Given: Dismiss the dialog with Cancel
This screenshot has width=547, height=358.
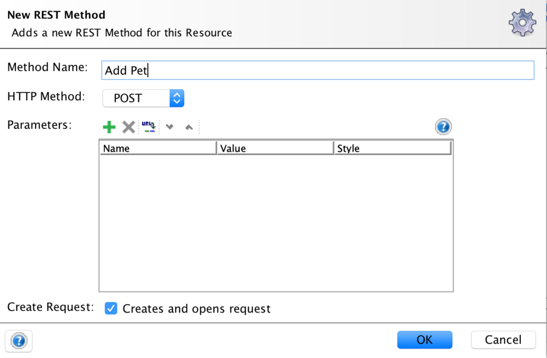Looking at the screenshot, I should click(503, 339).
